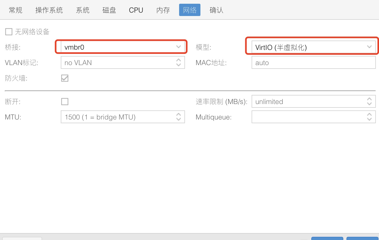Go to the 系统 tab
The width and height of the screenshot is (379, 240).
(x=83, y=10)
